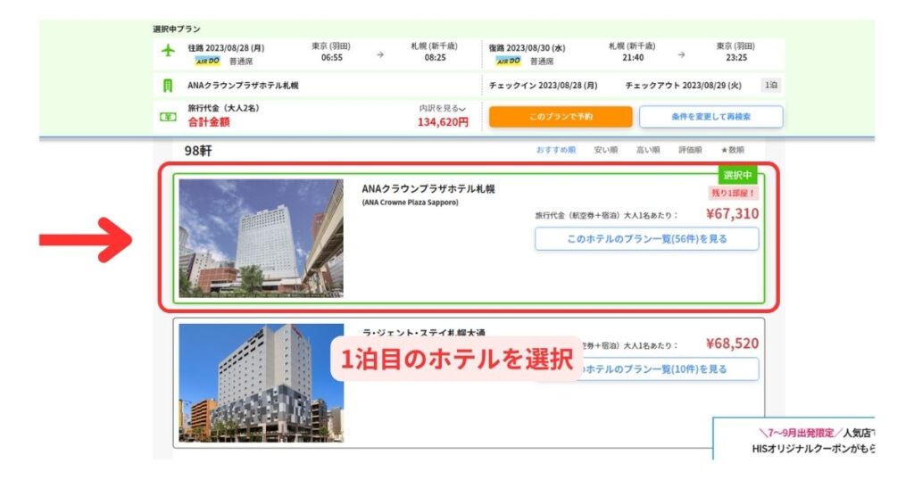Screen dimensions: 914x480
Task: Open the HISオリジナルクーポン promotion banner
Action: (x=794, y=439)
